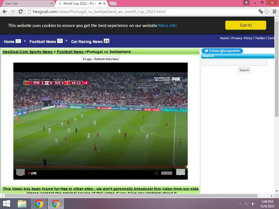Screen dimensions: 279x209
Task: Open the volume icon in system tray
Action: pos(253,204)
